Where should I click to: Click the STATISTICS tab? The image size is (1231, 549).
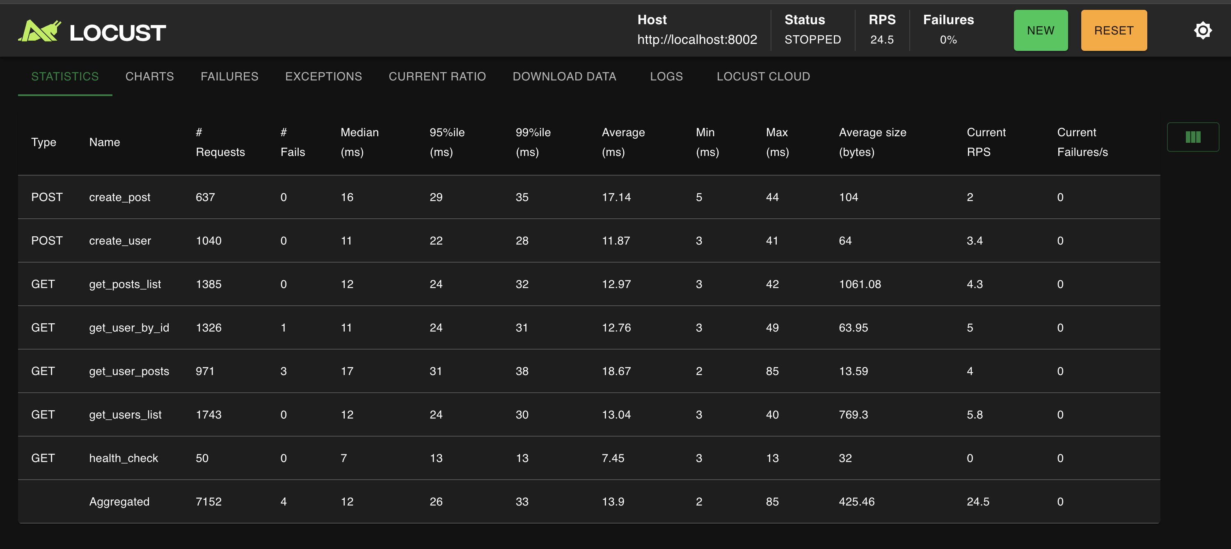[65, 76]
